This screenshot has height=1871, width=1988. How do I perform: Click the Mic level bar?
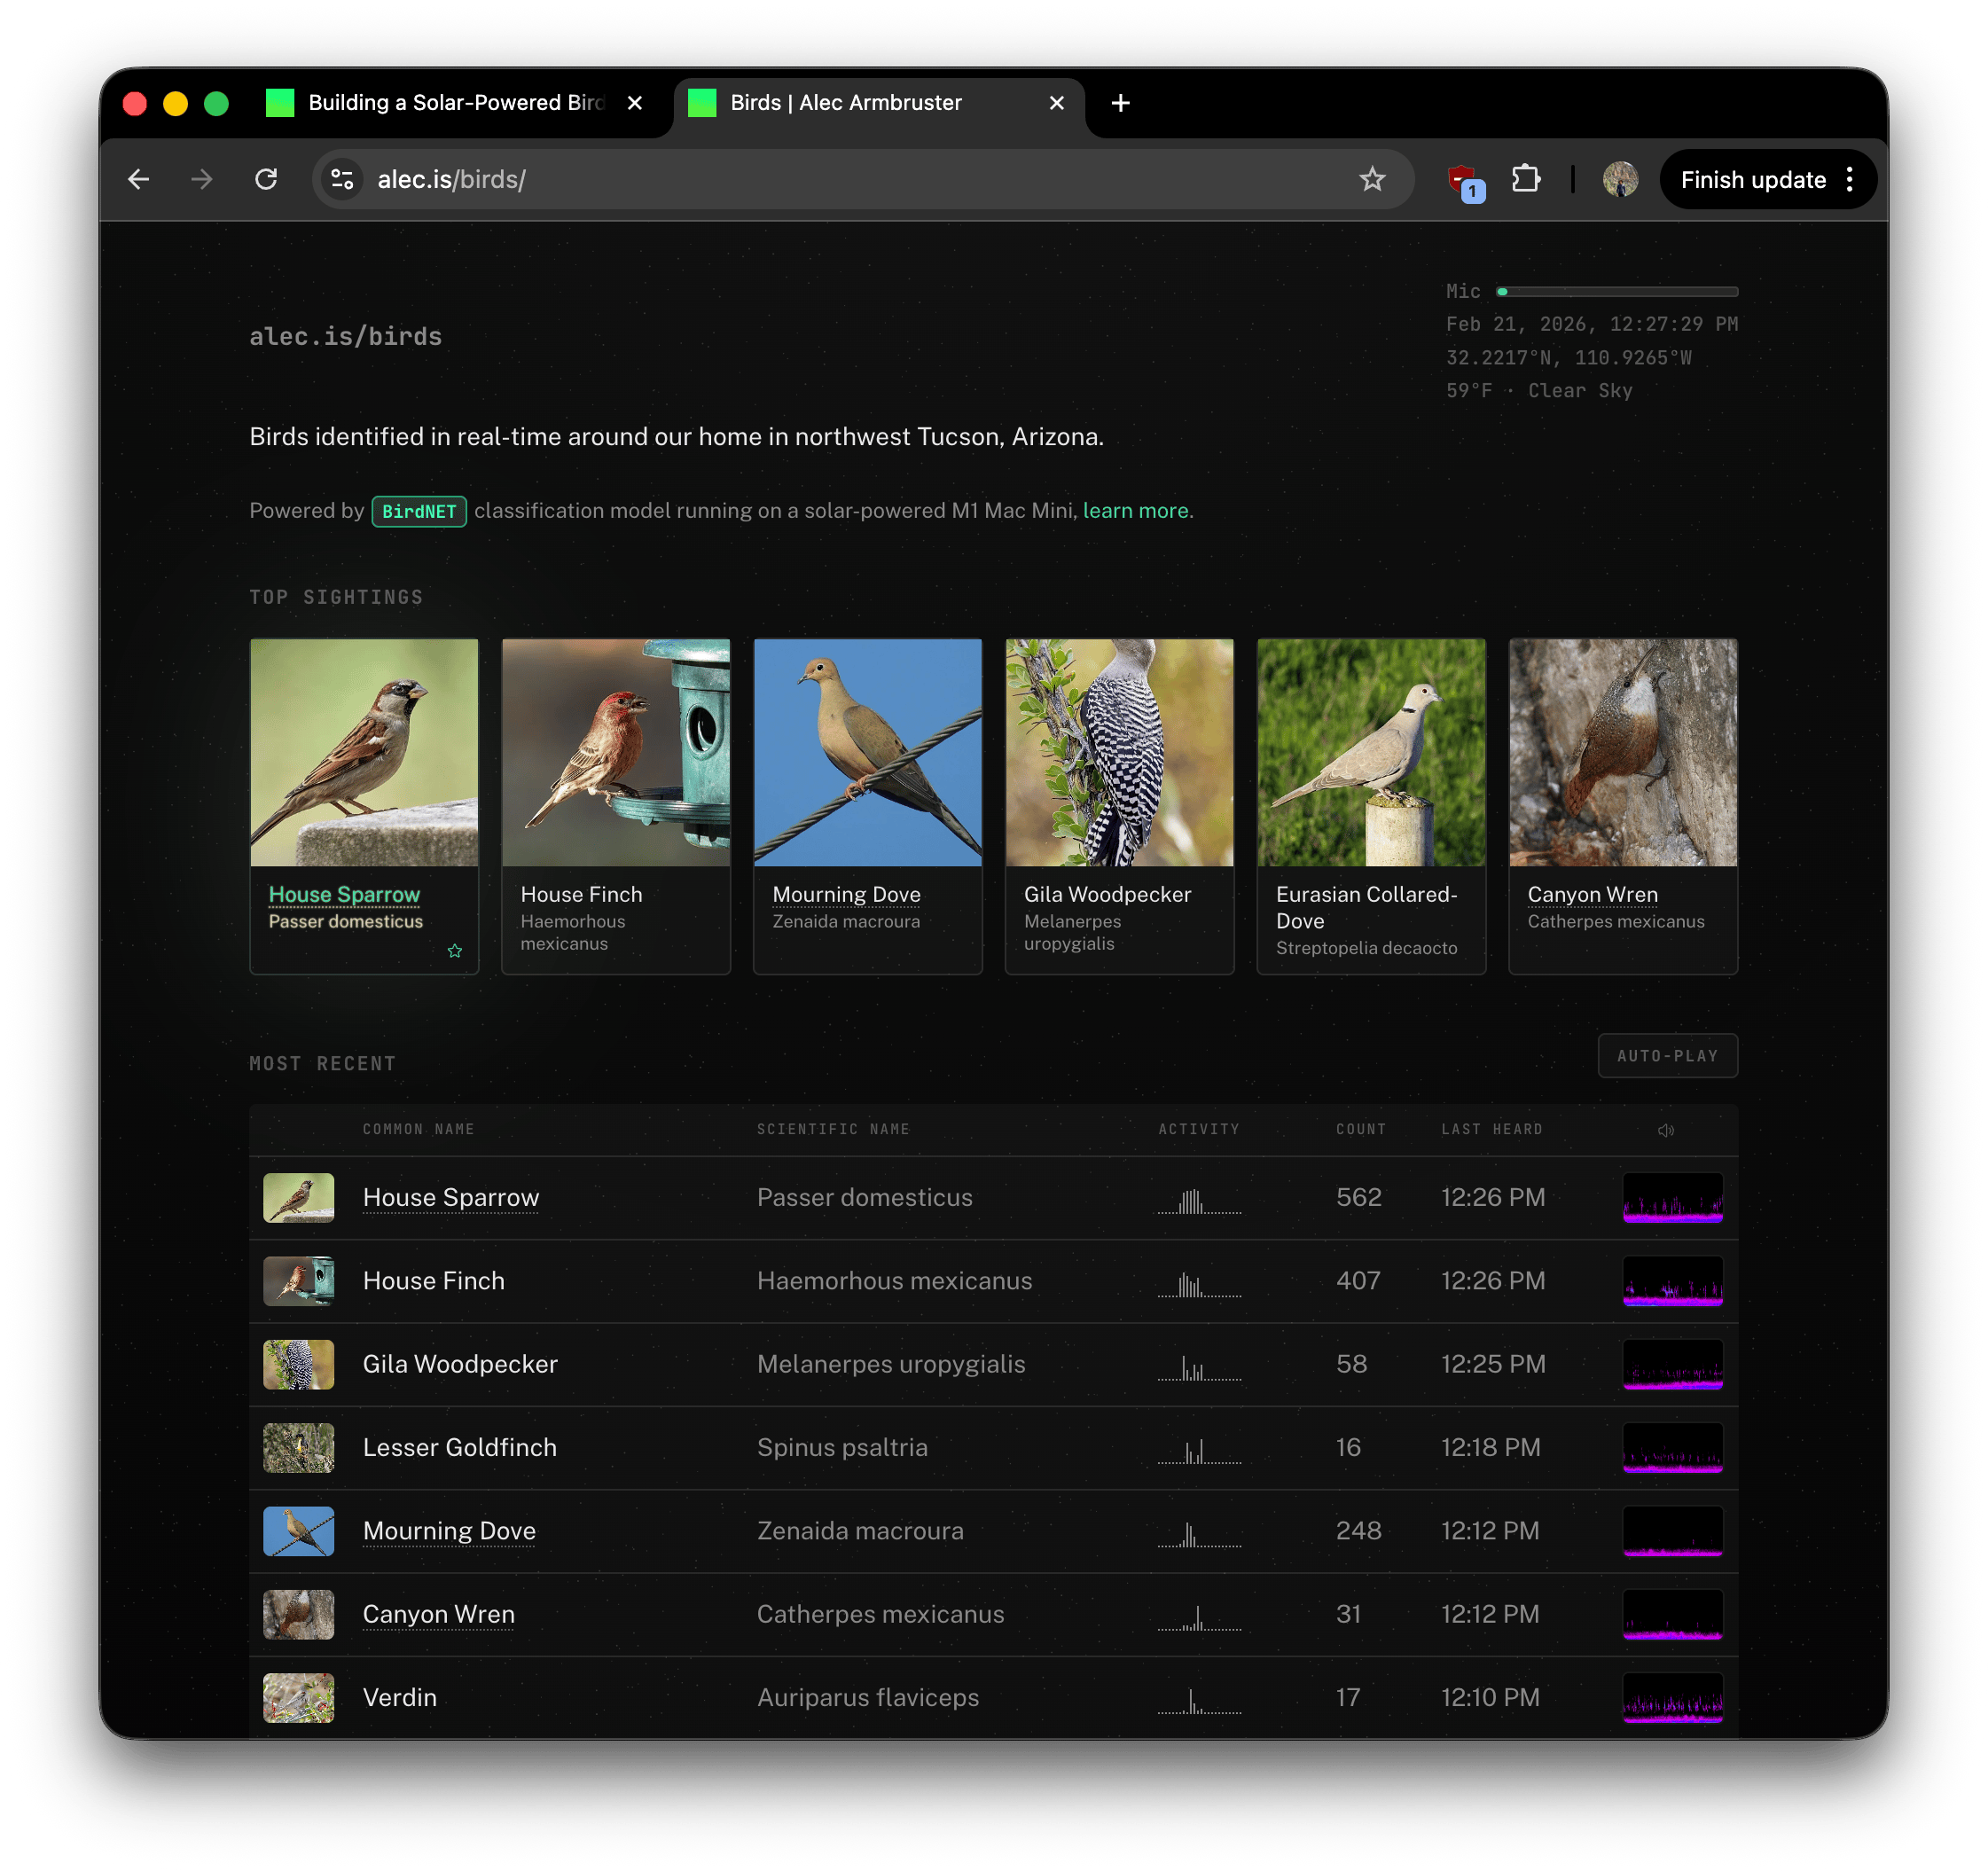(1617, 292)
